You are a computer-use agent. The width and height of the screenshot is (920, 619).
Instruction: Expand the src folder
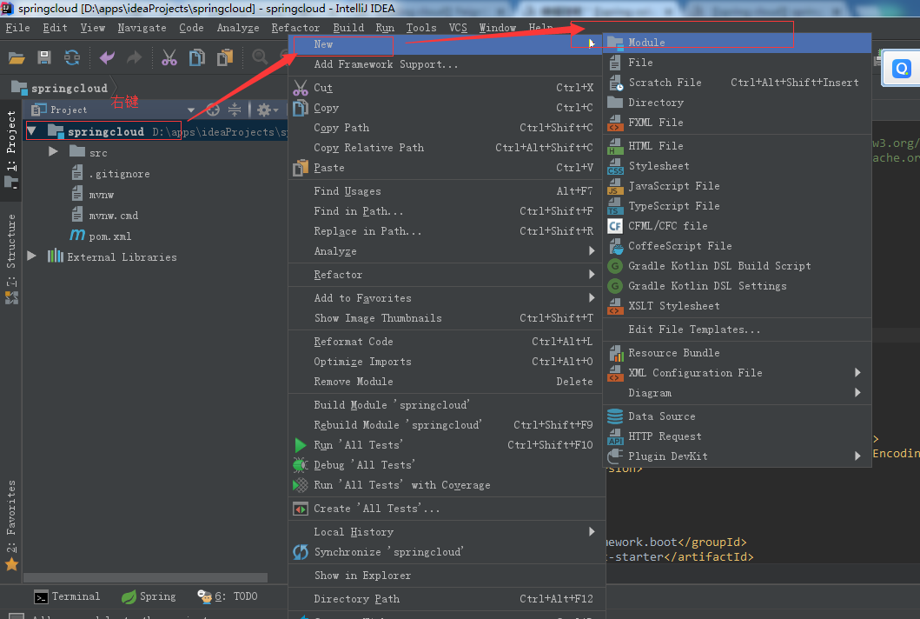[53, 151]
